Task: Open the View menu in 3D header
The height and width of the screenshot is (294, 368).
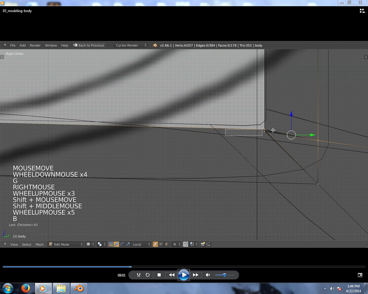Action: 14,244
